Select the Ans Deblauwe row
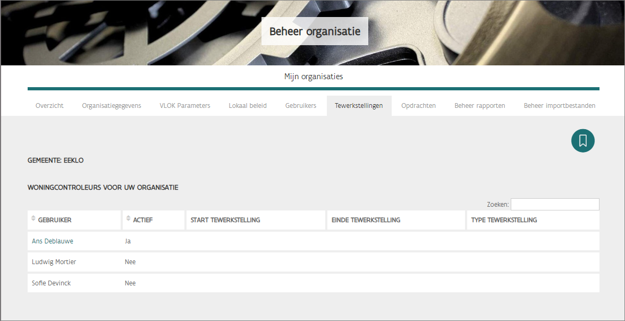Screen dimensions: 625x321 click(x=53, y=241)
